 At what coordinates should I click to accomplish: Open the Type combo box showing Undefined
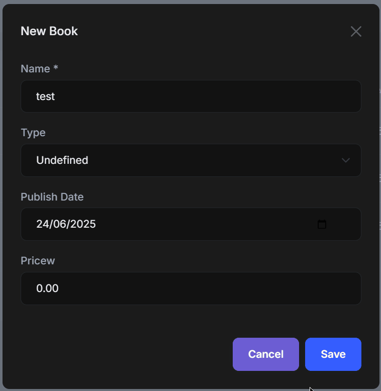[x=191, y=160]
